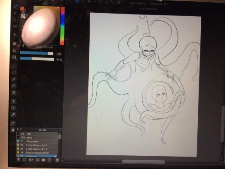Click the delete brush trash icon
The height and width of the screenshot is (169, 225).
point(57,160)
